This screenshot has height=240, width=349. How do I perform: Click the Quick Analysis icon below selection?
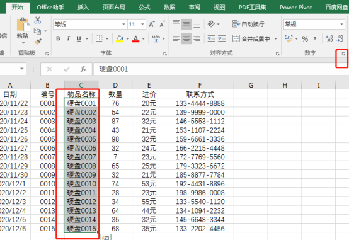[x=106, y=237]
